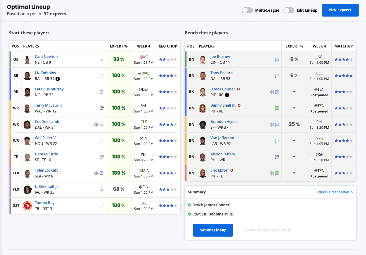Open James Conner's player link
This screenshot has height=255, width=366.
tap(223, 89)
